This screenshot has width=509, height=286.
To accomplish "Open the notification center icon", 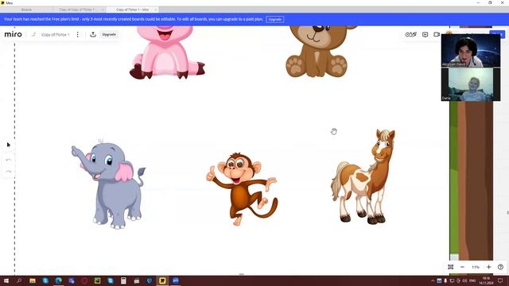I will [x=500, y=280].
